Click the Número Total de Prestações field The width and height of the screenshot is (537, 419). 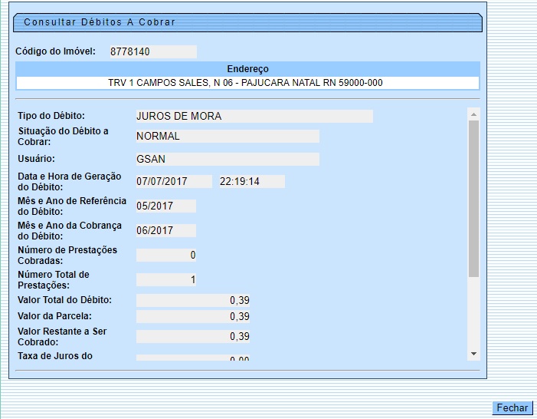pos(165,280)
